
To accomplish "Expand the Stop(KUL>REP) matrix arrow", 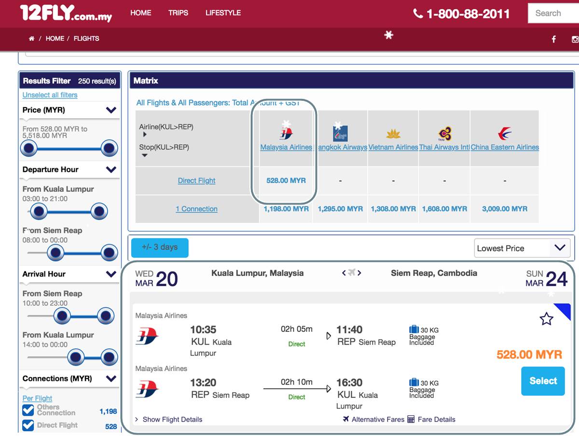I will pos(145,155).
